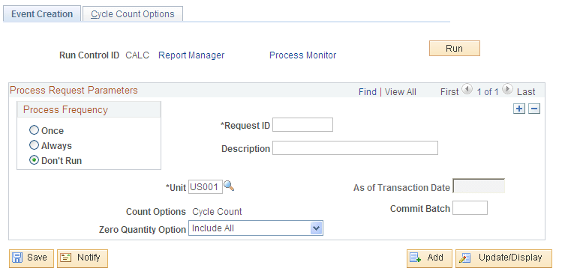Select the Don't Run radio button
The image size is (565, 277).
pos(34,160)
